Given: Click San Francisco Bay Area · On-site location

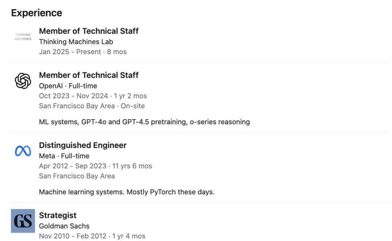Looking at the screenshot, I should 91,106.
